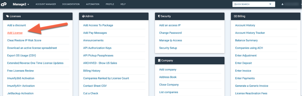This screenshot has width=302, height=96.
Task: Open Add Pay Messages
Action: [95, 33]
